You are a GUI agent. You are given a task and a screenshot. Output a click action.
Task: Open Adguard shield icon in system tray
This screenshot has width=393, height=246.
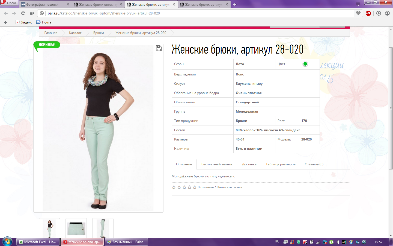[x=299, y=242]
